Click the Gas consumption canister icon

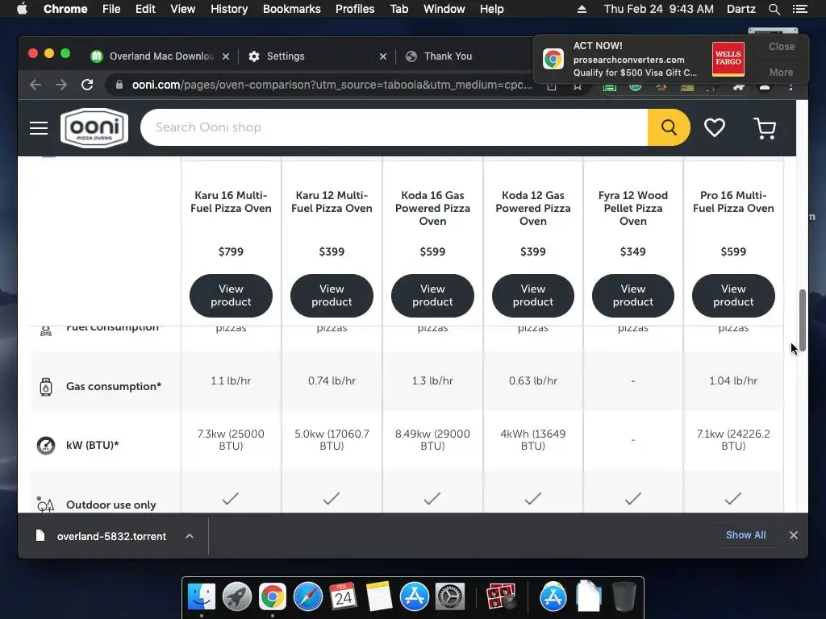46,386
